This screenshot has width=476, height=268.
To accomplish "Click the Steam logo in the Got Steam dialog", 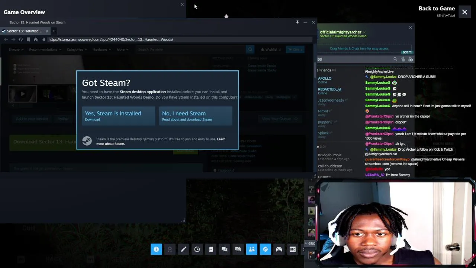I will 87,141.
